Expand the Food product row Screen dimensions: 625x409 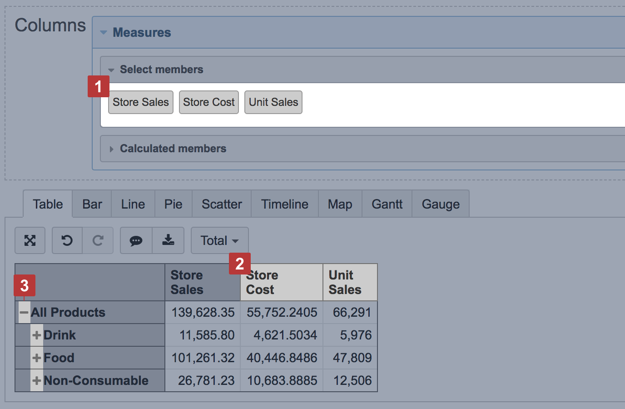click(37, 358)
